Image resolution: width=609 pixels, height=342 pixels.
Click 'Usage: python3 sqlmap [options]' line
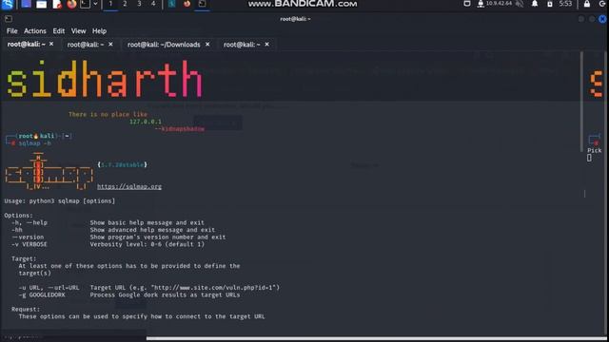point(59,200)
